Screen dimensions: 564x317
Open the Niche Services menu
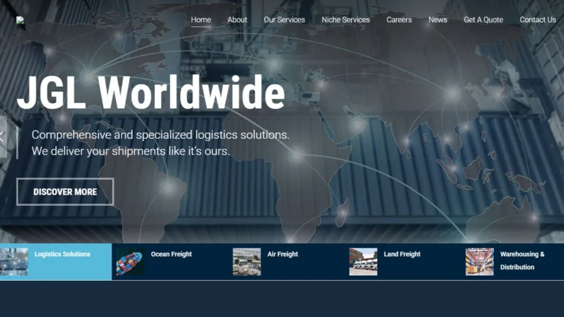345,19
